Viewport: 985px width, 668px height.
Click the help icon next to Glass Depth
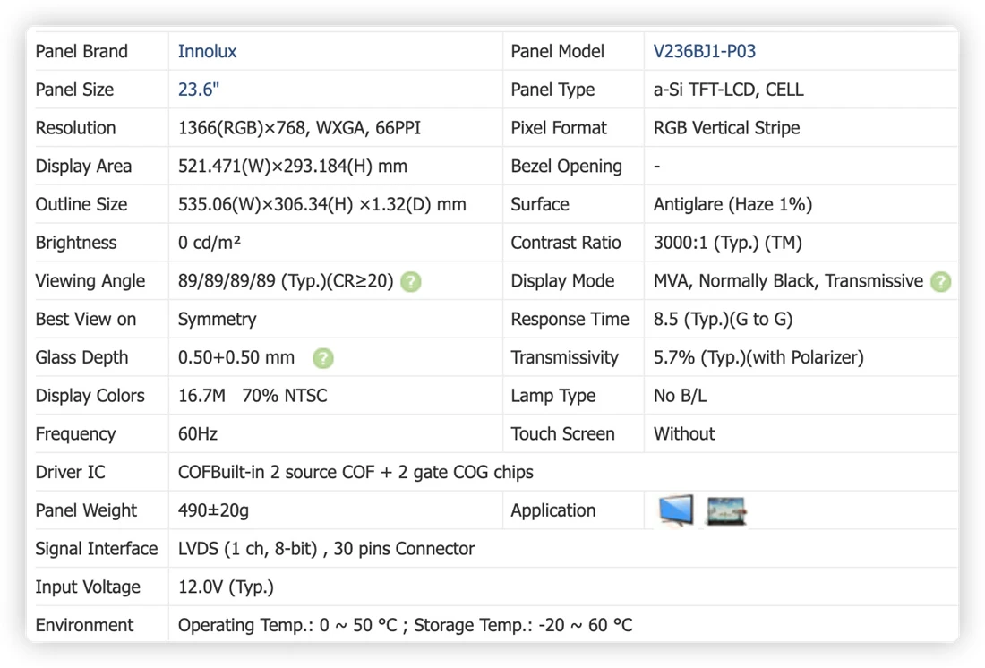click(x=323, y=358)
